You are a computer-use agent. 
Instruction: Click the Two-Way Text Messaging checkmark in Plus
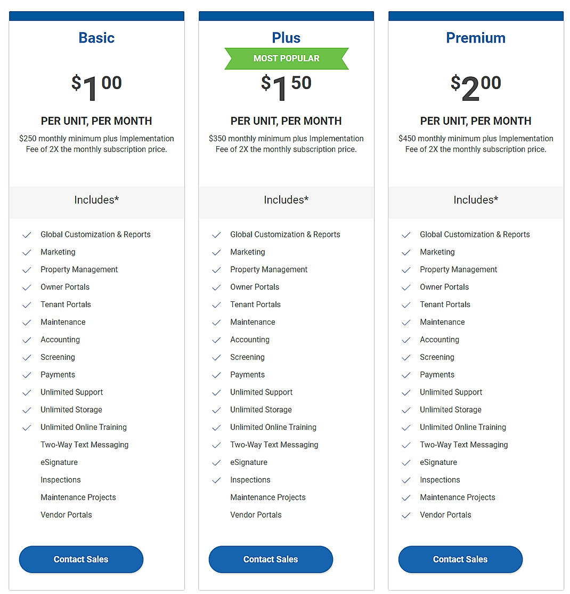(216, 445)
